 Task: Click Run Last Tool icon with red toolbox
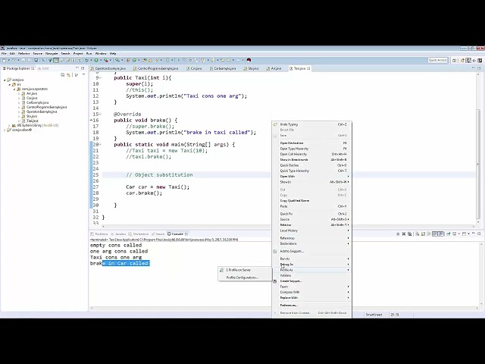click(106, 60)
